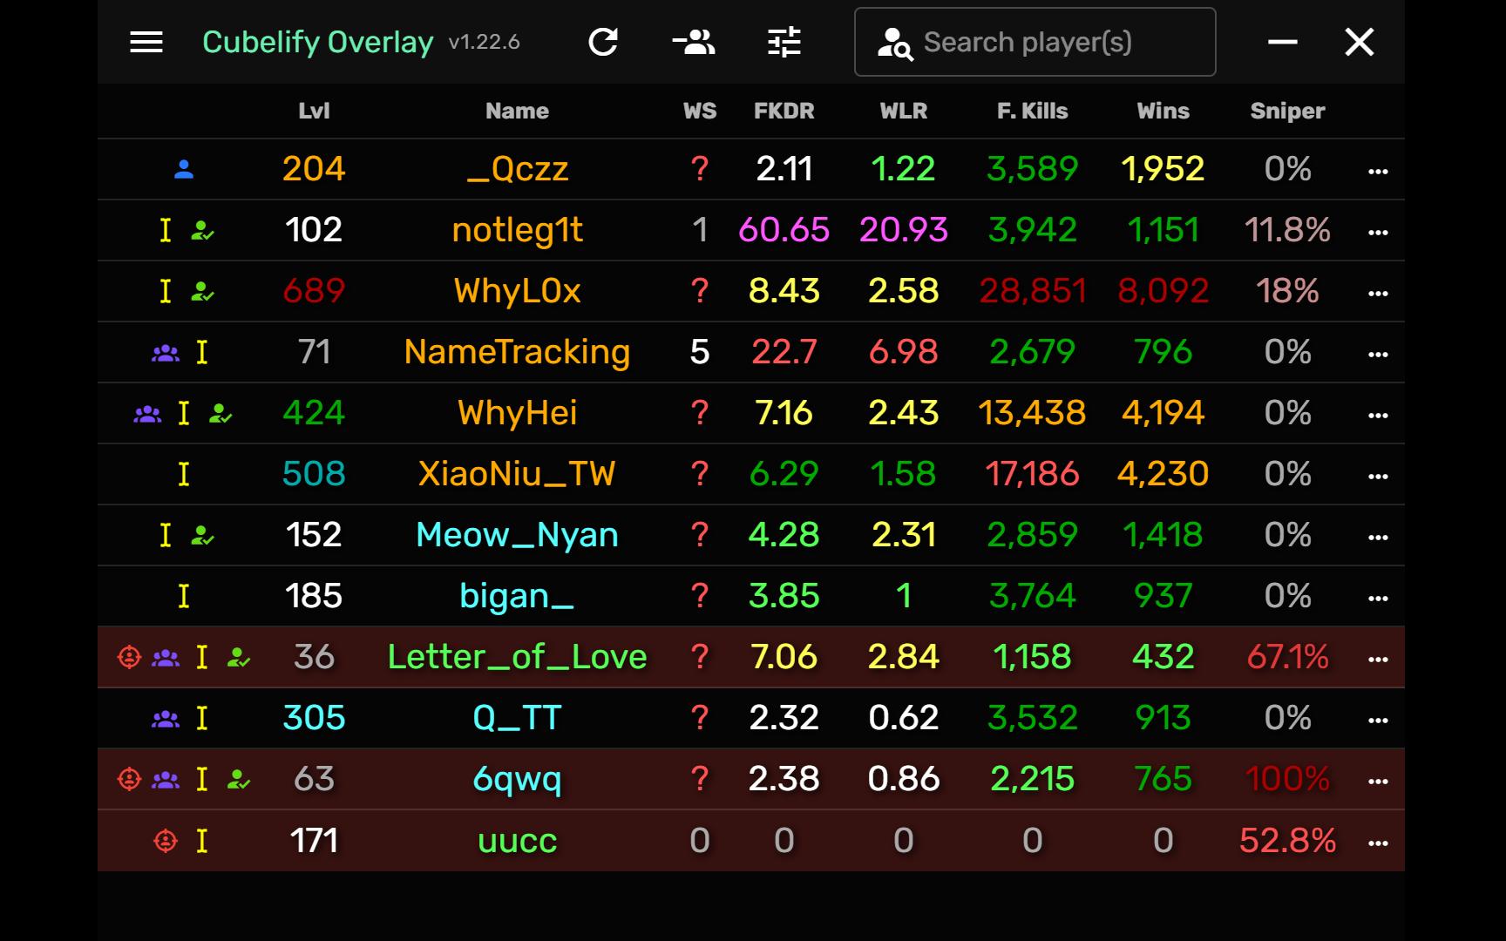Select player name Meow_Nyan
Viewport: 1506px width, 941px height.
pyautogui.click(x=518, y=535)
